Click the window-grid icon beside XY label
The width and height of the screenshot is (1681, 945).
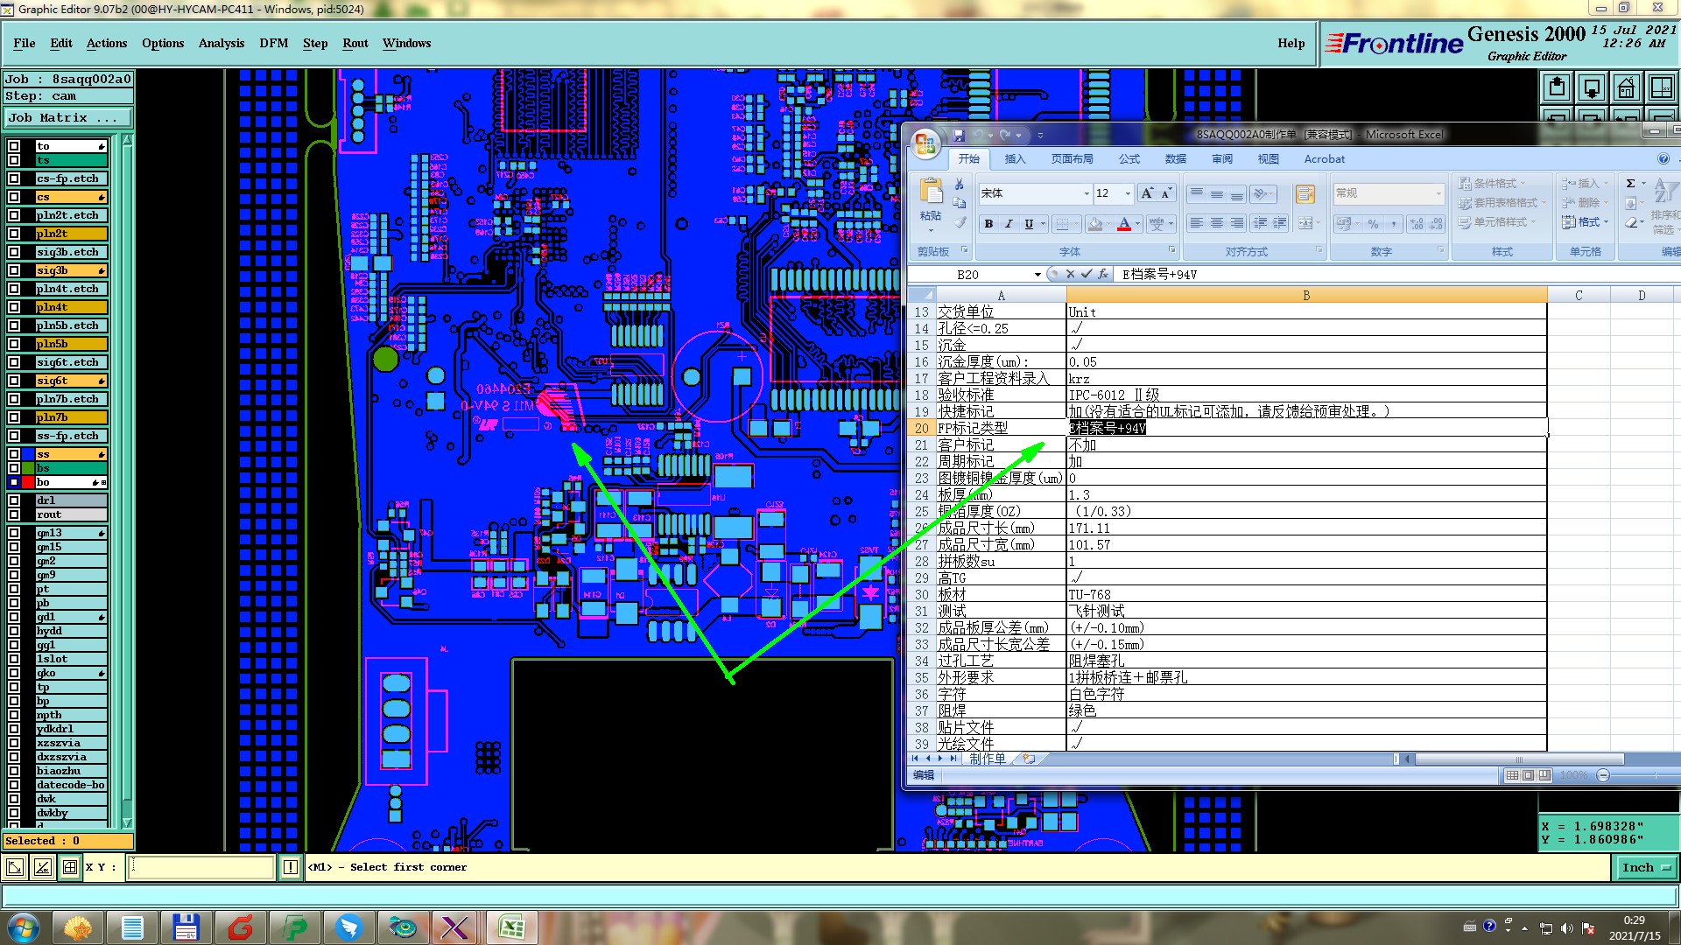[69, 867]
